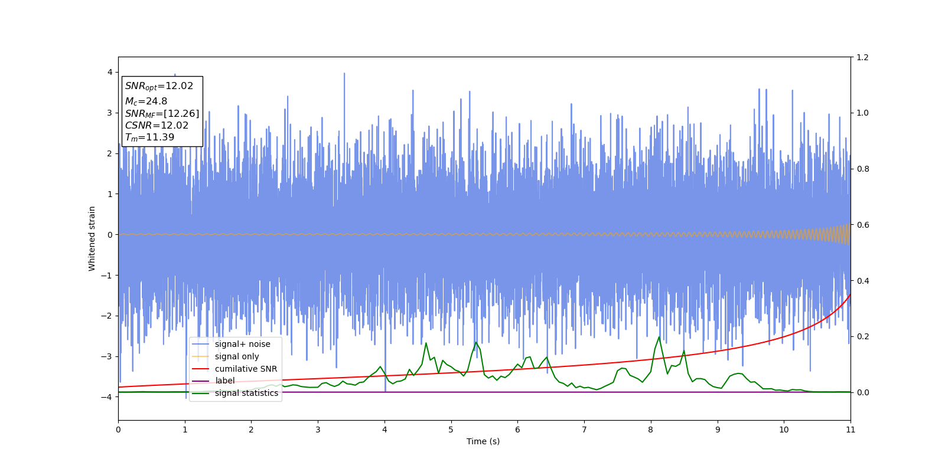945x472 pixels.
Task: Click x-axis tick label 2
Action: pos(251,430)
